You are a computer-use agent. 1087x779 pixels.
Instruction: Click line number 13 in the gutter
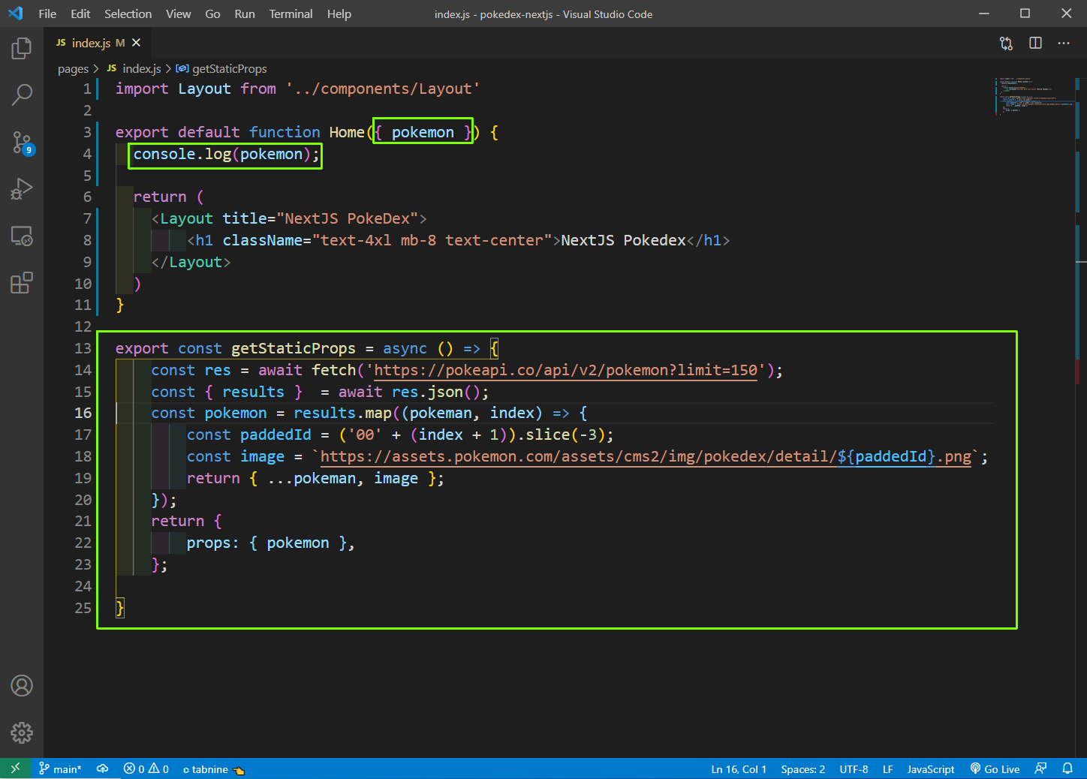click(x=83, y=348)
